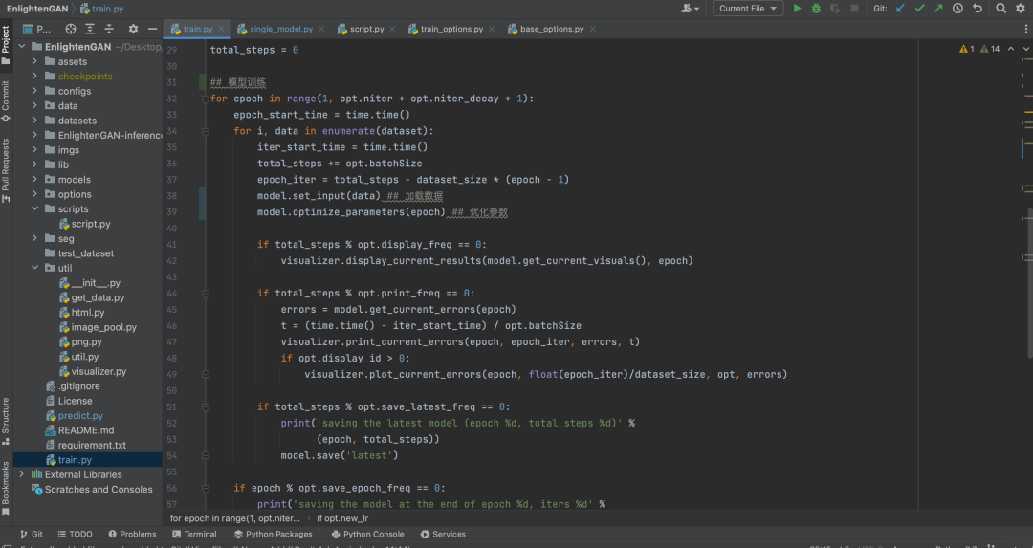Open the Structure tool window sidebar
The height and width of the screenshot is (548, 1033).
pyautogui.click(x=6, y=421)
